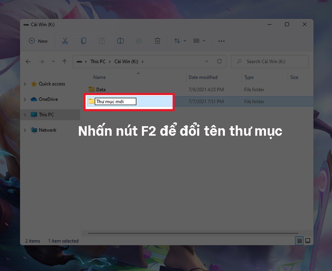
Task: Open the See more (...) menu
Action: pos(221,41)
